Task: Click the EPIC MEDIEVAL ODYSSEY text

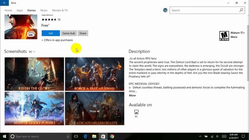Action: pyautogui.click(x=144, y=84)
